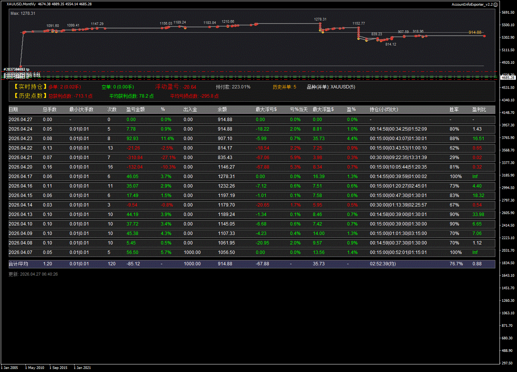Click the 浮动盈亏 -20.64 value
This screenshot has height=372, width=517.
point(189,87)
